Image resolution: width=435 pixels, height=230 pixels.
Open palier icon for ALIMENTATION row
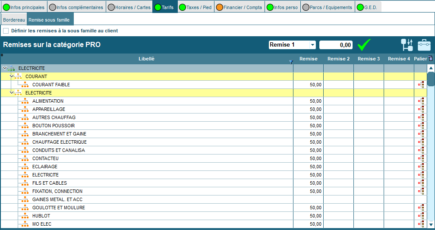click(x=420, y=101)
